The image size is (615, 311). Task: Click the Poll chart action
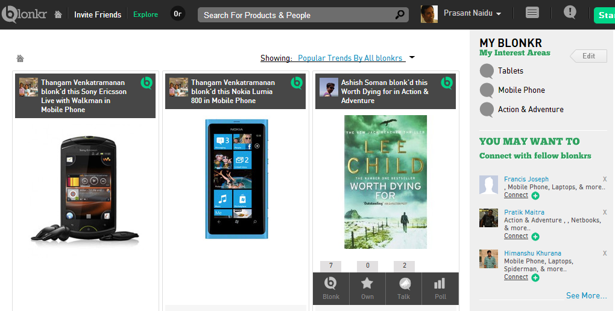(440, 288)
